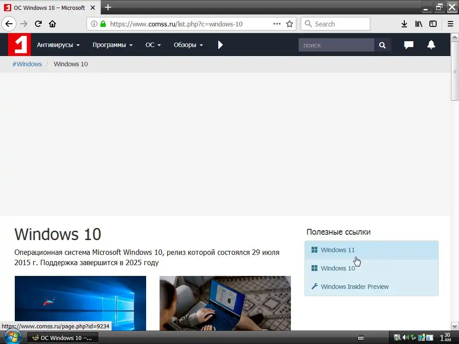Click the forward navigation arrow
Screen dimensions: 459x344
coord(24,24)
